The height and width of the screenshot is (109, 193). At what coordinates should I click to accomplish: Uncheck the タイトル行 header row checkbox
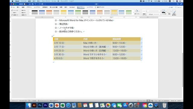(12, 10)
